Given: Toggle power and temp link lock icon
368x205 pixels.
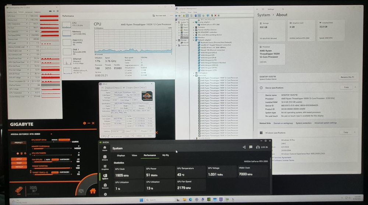Looking at the screenshot, I should [x=31, y=172].
